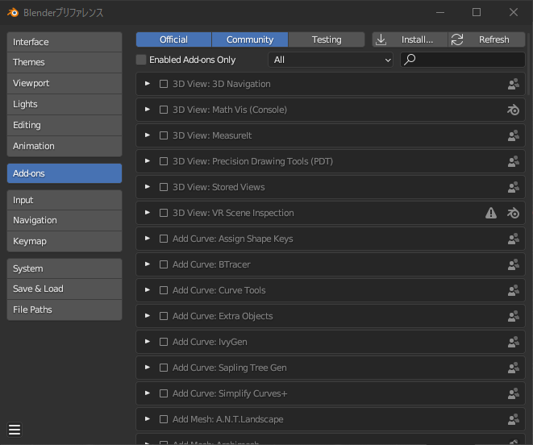
Task: Click the community icon on 3D Navigation row
Action: pyautogui.click(x=514, y=84)
